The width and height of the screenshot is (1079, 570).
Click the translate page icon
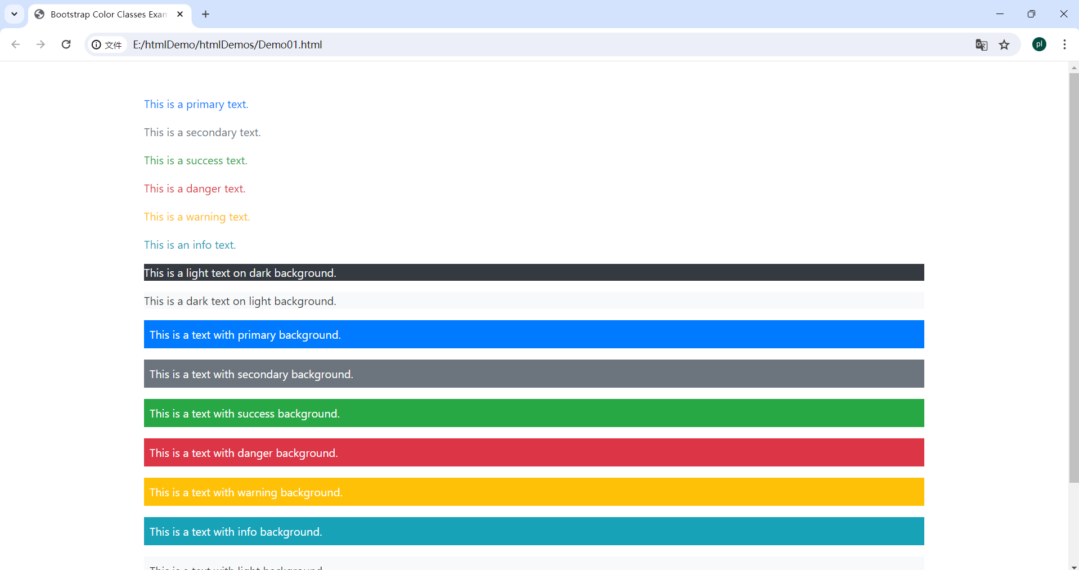(981, 44)
